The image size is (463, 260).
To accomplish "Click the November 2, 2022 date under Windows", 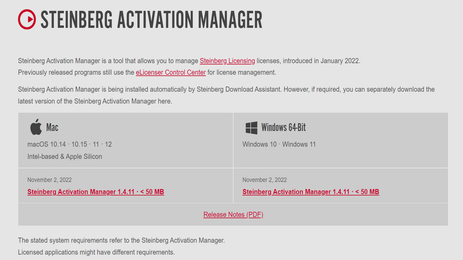I will [265, 179].
